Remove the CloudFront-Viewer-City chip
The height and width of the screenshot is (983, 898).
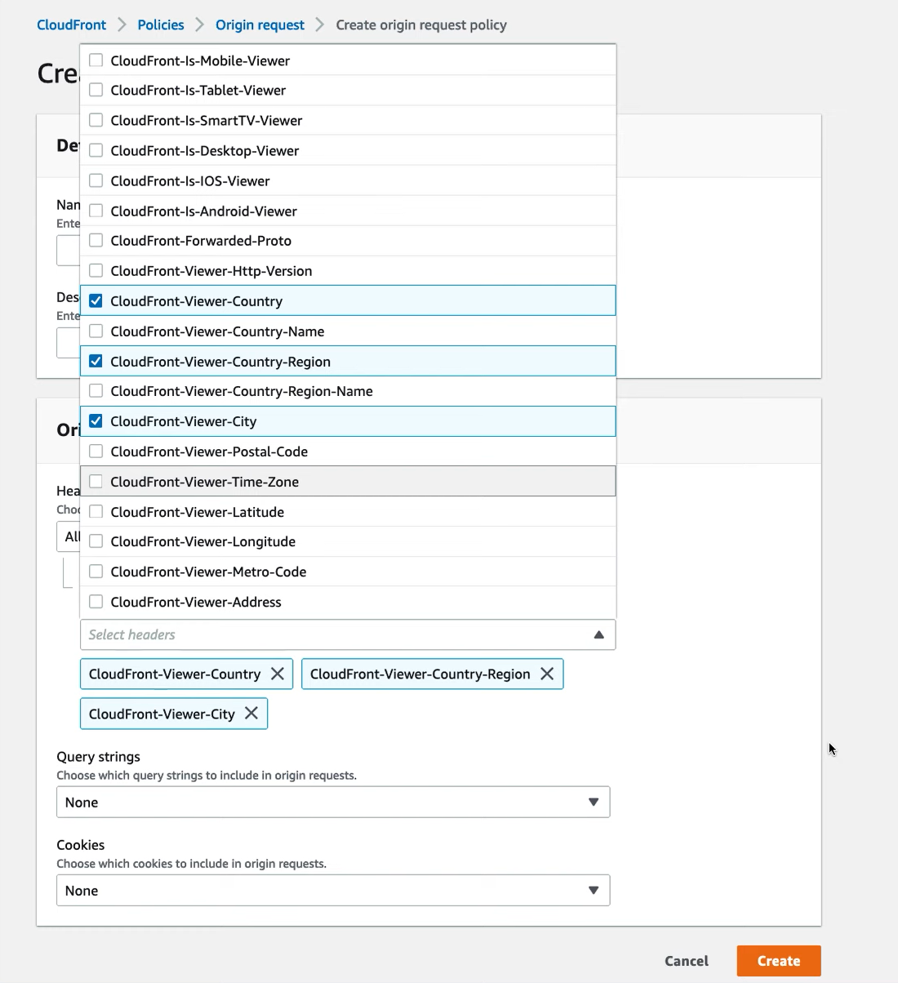coord(251,713)
